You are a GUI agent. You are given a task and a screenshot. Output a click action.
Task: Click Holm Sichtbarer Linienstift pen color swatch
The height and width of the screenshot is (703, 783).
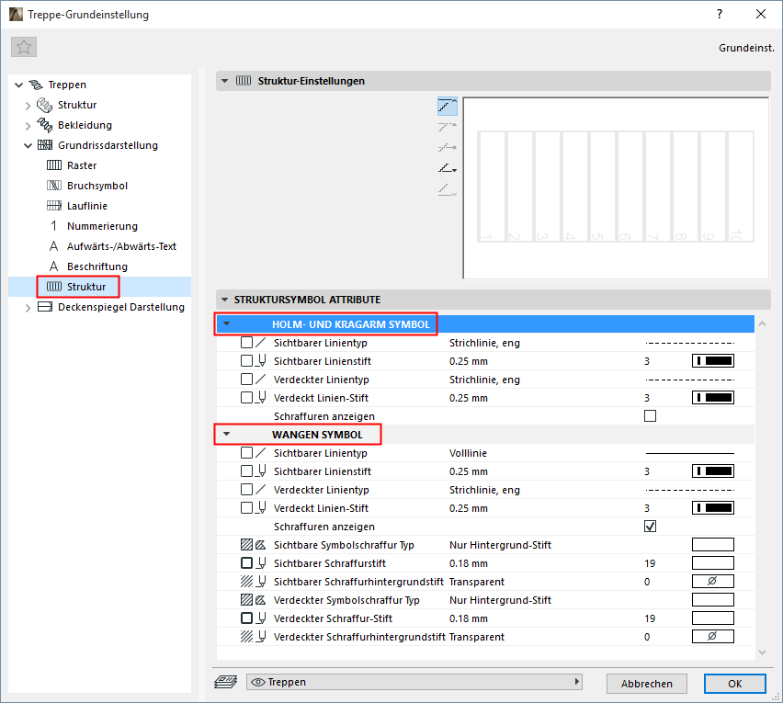[712, 360]
